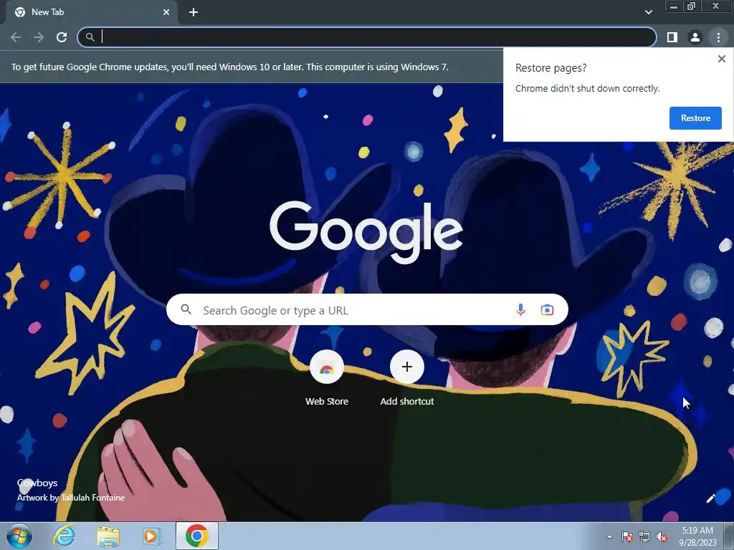Open Windows Start menu
The image size is (734, 550).
pos(19,536)
